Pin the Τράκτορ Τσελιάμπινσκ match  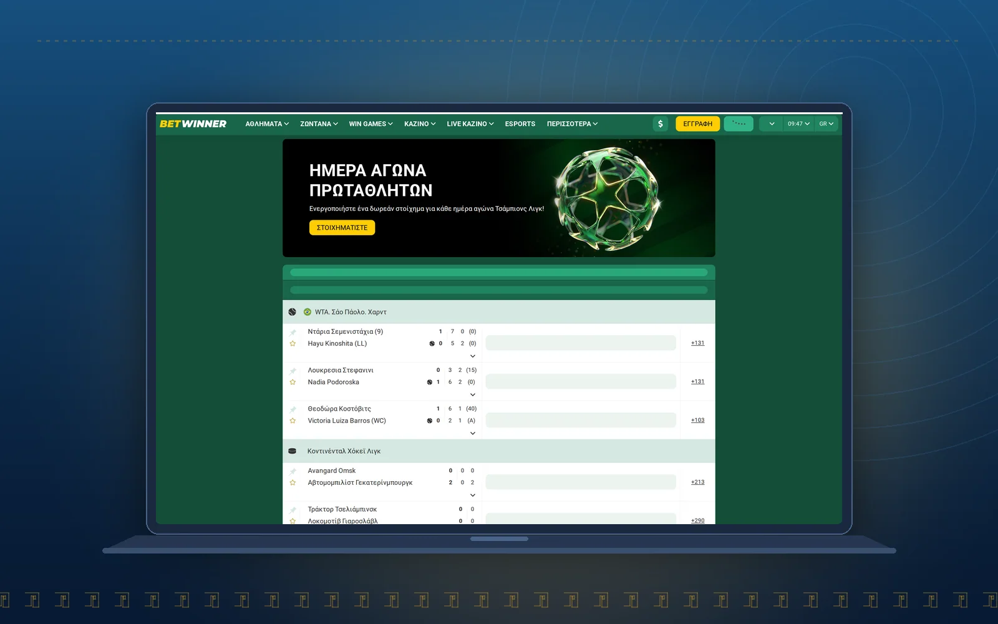pyautogui.click(x=293, y=510)
